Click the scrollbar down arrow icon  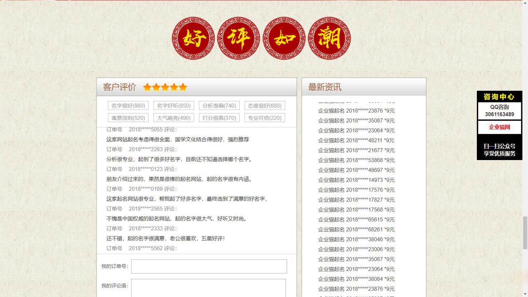tap(524, 294)
